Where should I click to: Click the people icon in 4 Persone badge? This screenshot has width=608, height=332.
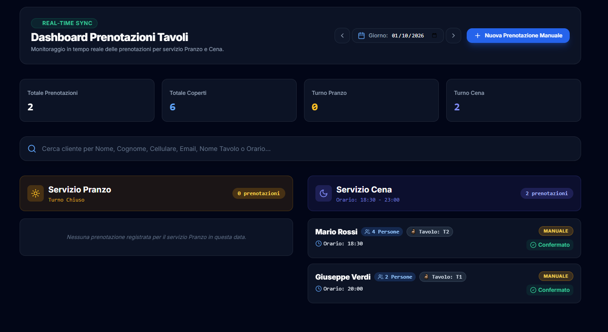(x=367, y=232)
